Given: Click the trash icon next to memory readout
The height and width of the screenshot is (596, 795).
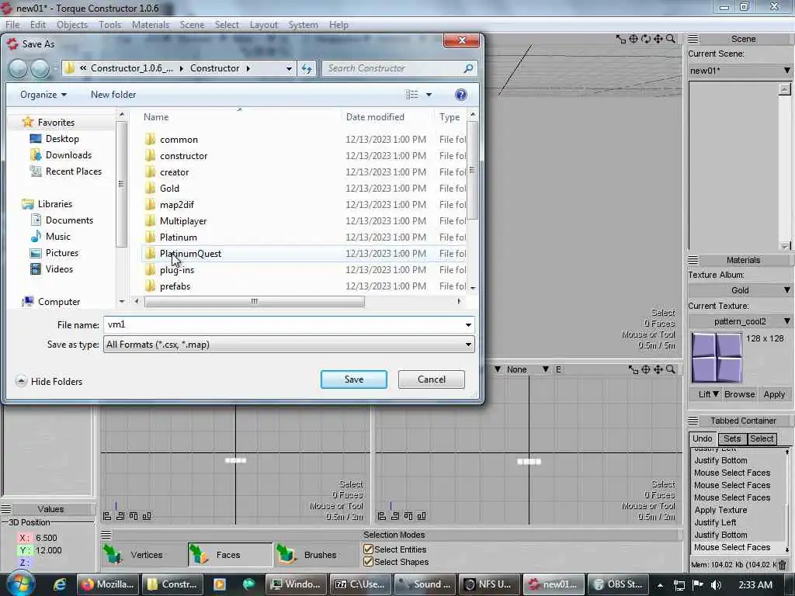Looking at the screenshot, I should 783,565.
